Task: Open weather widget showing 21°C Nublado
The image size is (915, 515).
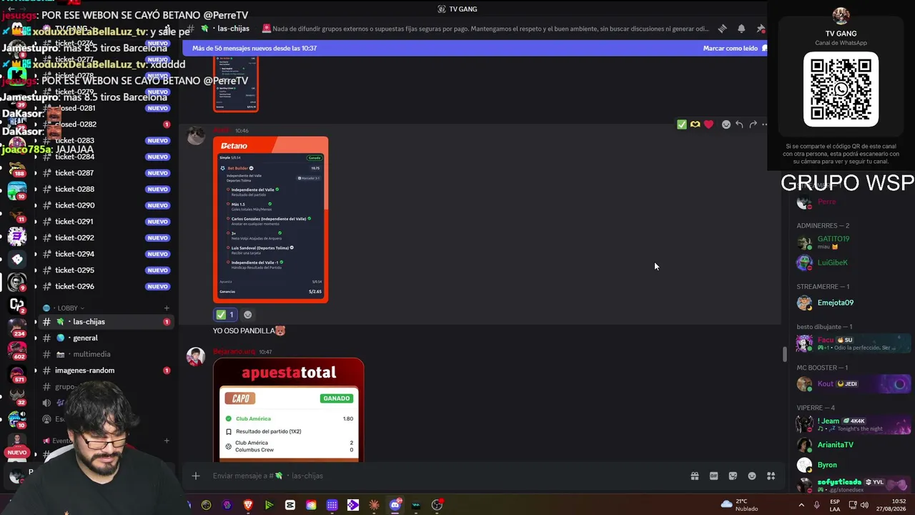Action: click(x=741, y=505)
